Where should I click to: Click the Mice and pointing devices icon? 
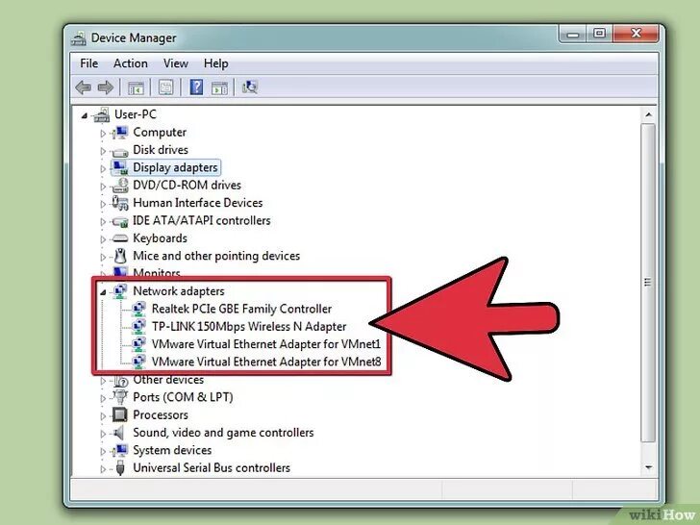pyautogui.click(x=120, y=256)
